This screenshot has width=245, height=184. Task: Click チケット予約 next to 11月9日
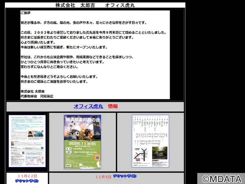click(x=125, y=176)
